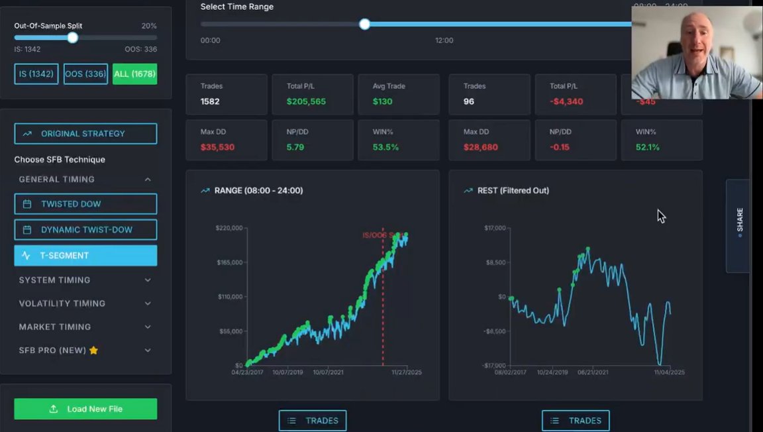
Task: Click the Max DD $35,530 value
Action: 217,147
